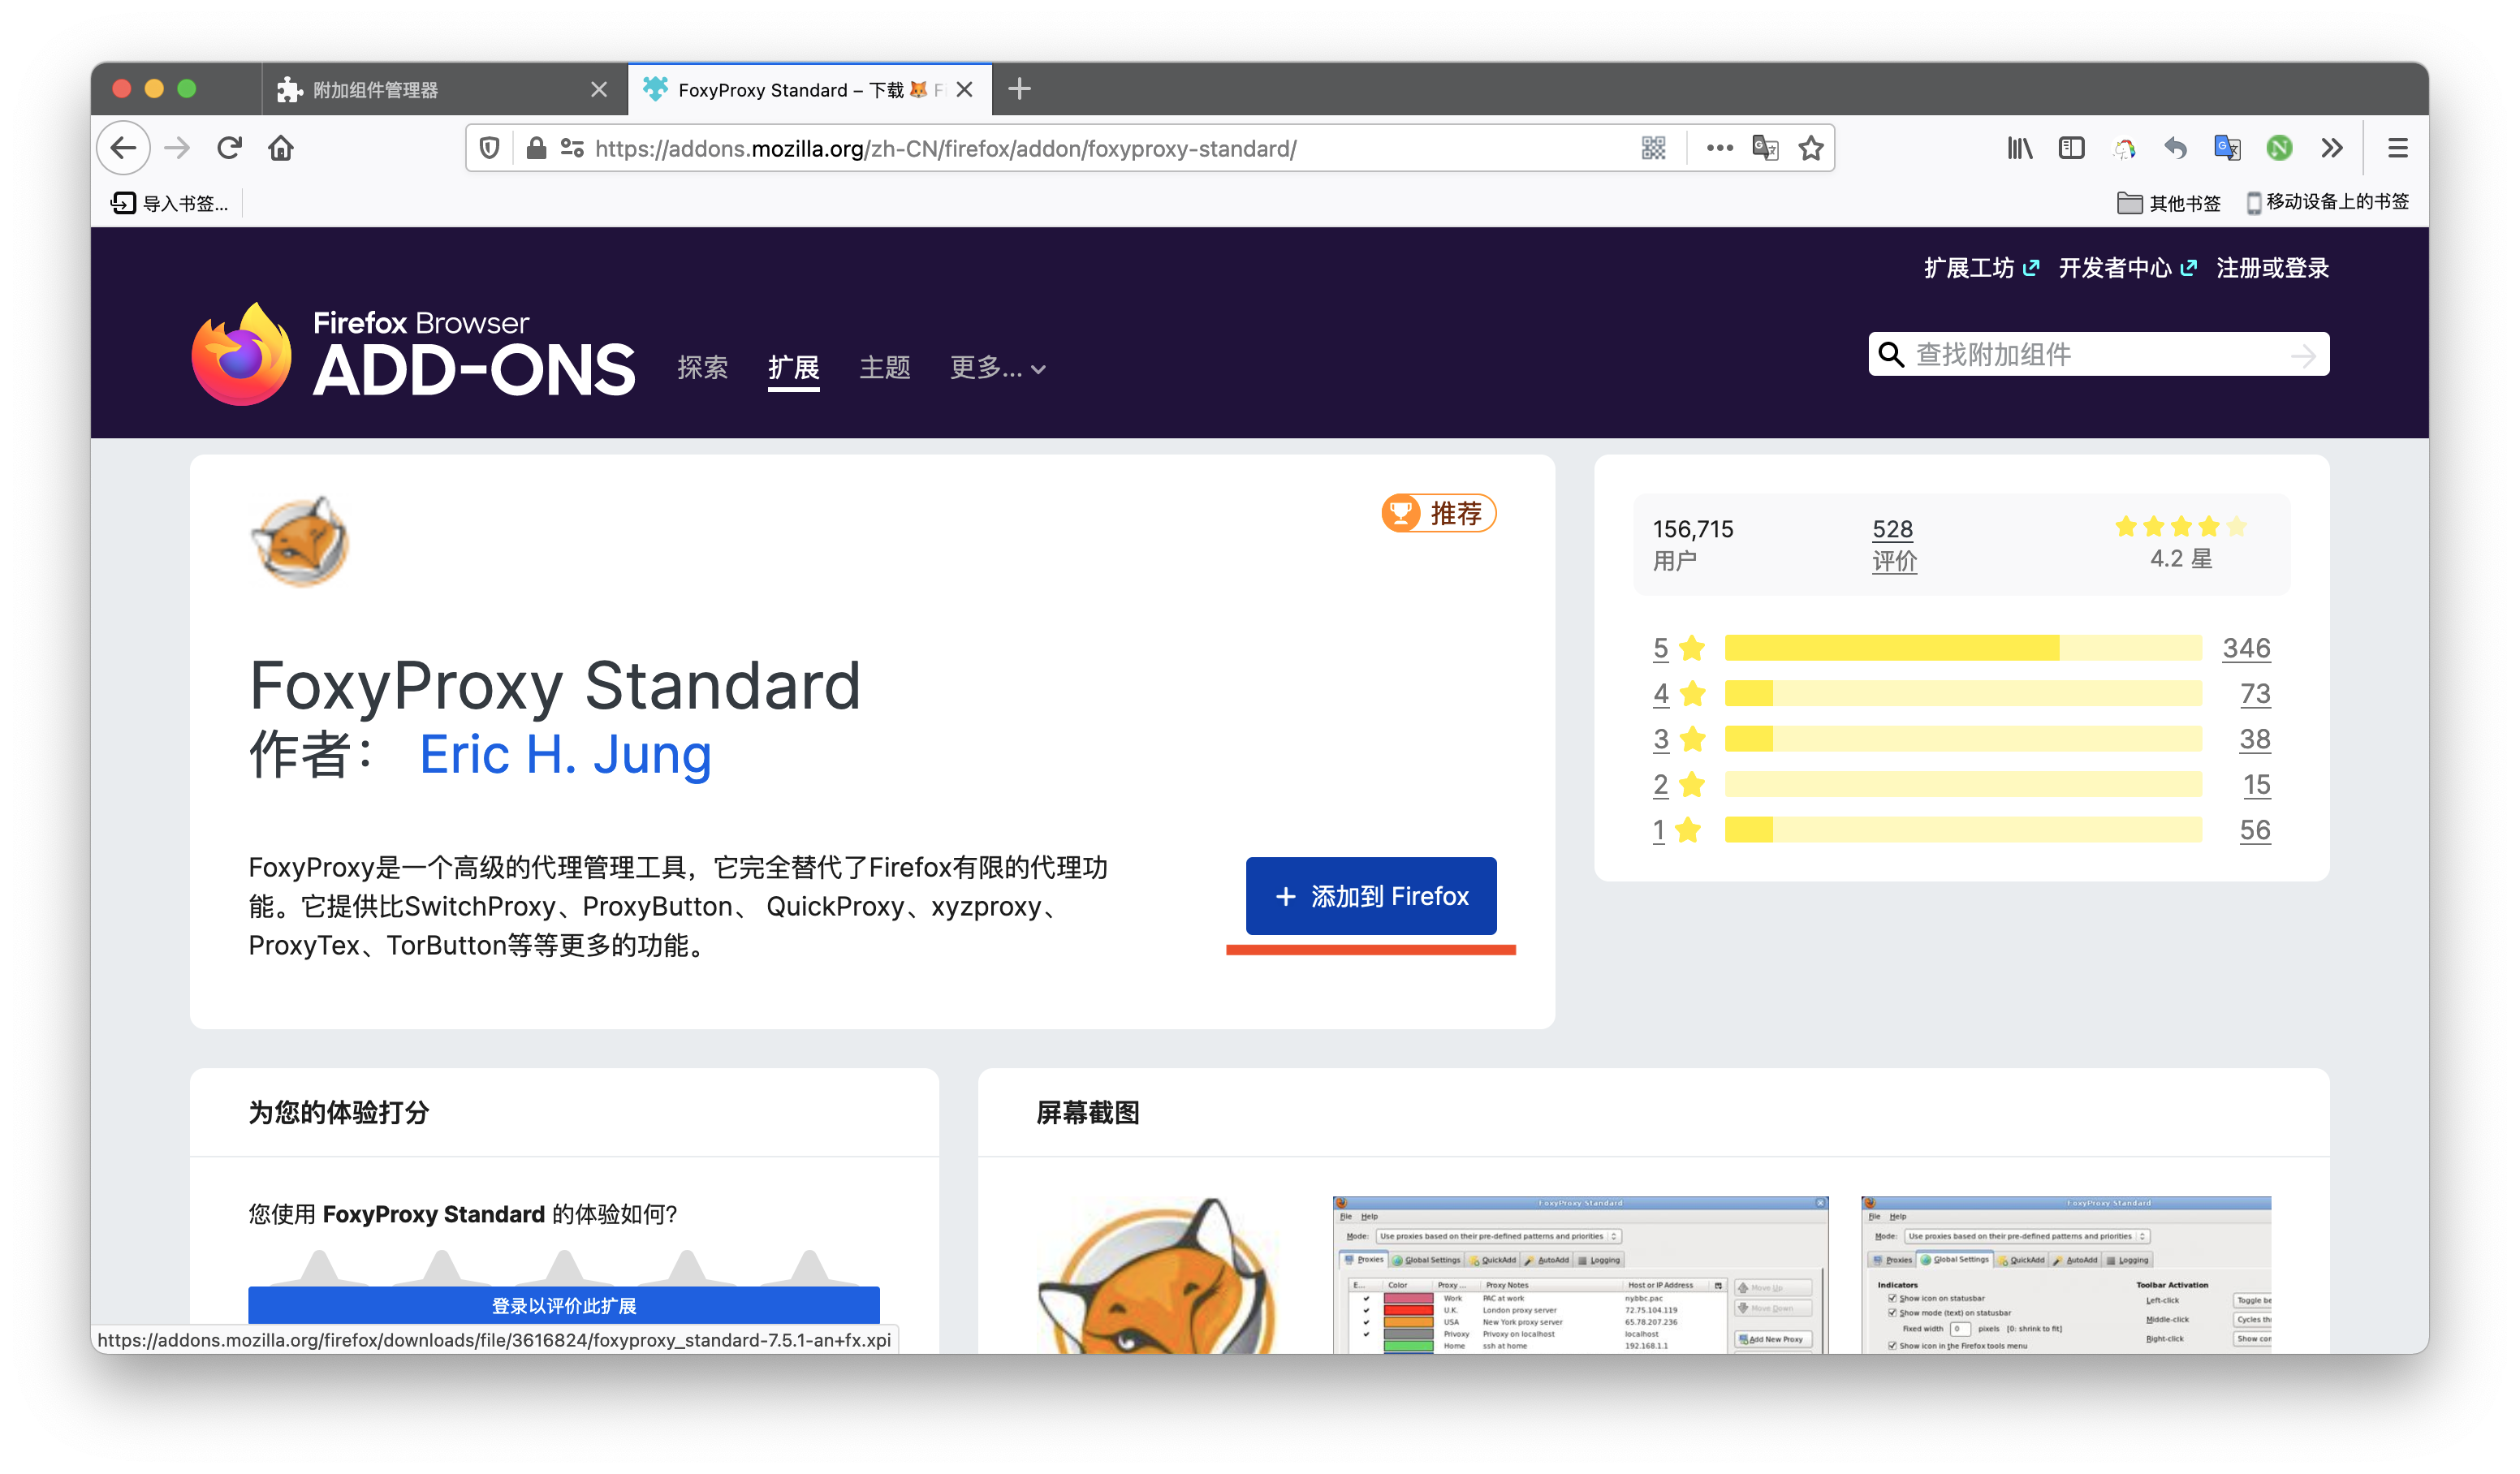Bookmark this page with star icon

[1811, 148]
